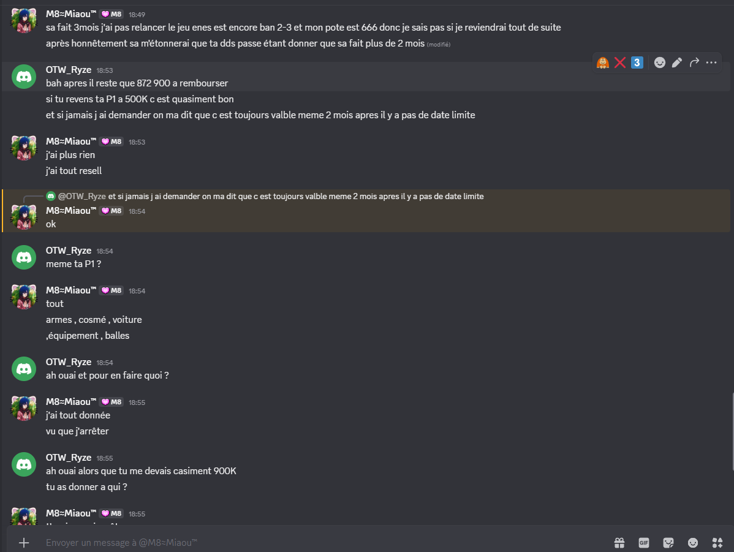Screen dimensions: 734x552
Task: Open OTW_Ryze avatar at 18:54 'meme ta P1'
Action: (24, 257)
